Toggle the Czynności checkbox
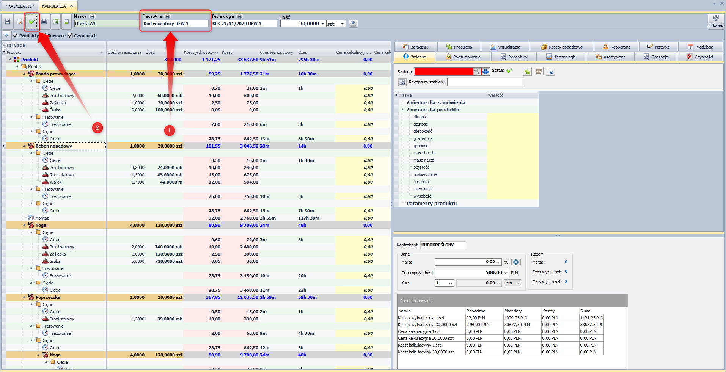The height and width of the screenshot is (372, 726). [70, 36]
